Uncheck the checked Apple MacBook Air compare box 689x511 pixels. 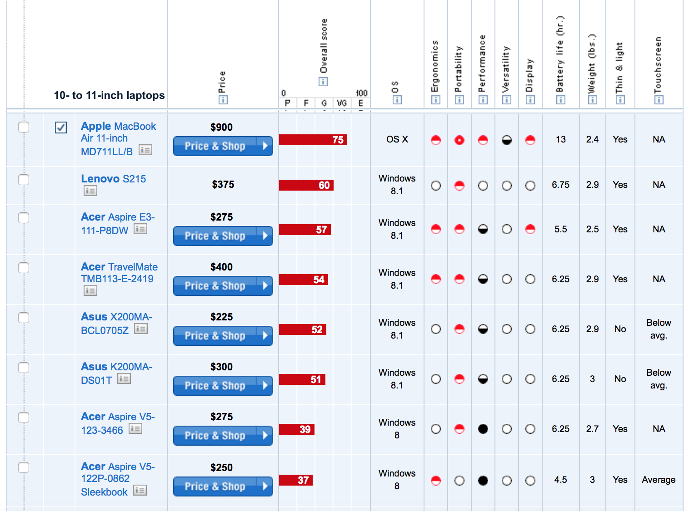pyautogui.click(x=61, y=128)
